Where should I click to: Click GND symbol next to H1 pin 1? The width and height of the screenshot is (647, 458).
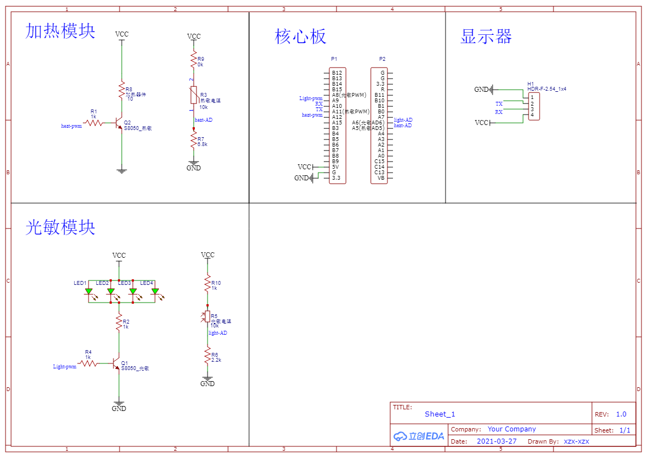[x=485, y=90]
